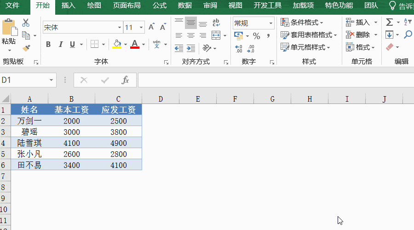The image size is (414, 230).
Task: Expand the Name Box dropdown arrow
Action: click(51, 80)
